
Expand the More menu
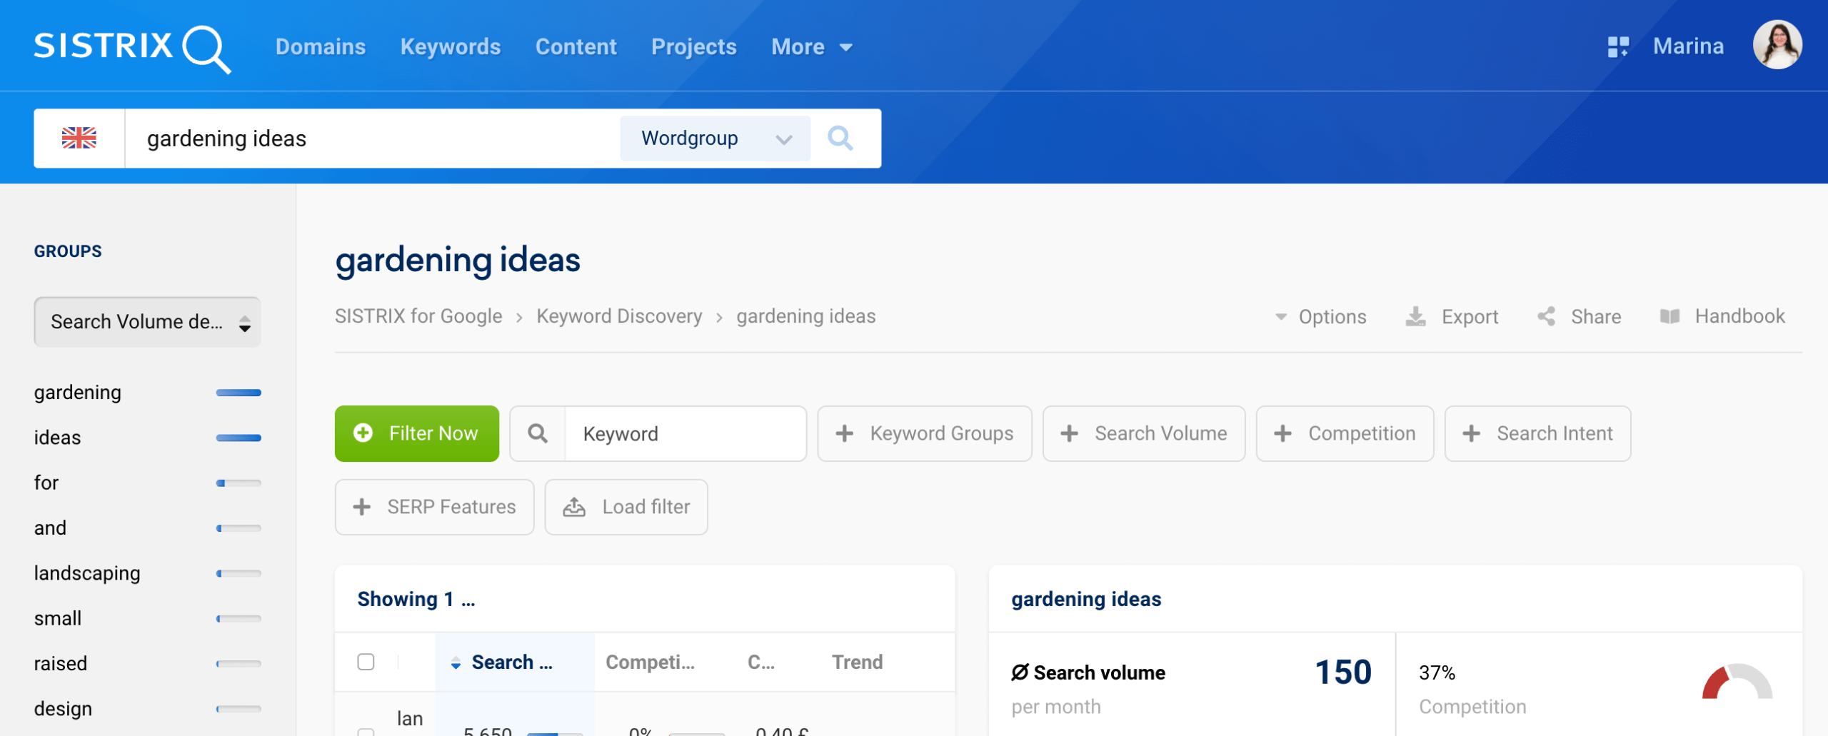point(811,47)
